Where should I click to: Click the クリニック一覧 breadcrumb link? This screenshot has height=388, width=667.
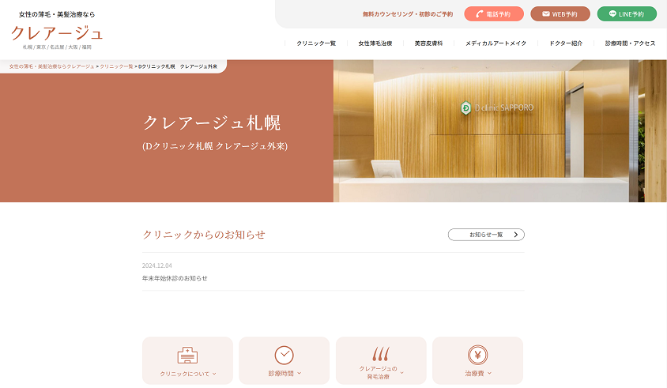pyautogui.click(x=116, y=66)
